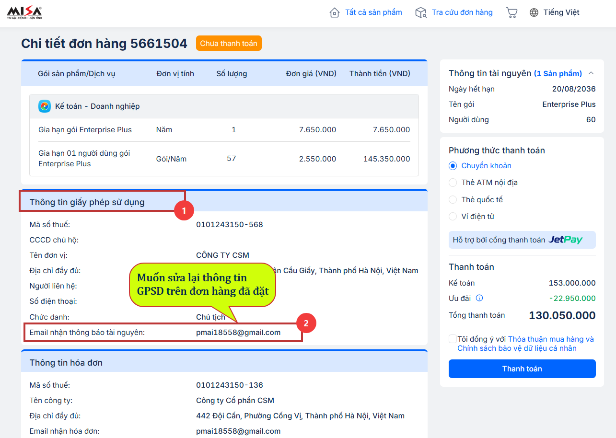Select Ví điện tử payment method
This screenshot has height=438, width=616.
tap(453, 217)
